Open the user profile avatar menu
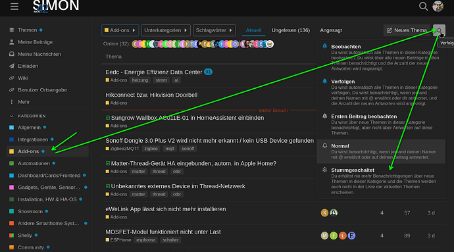 [x=438, y=6]
